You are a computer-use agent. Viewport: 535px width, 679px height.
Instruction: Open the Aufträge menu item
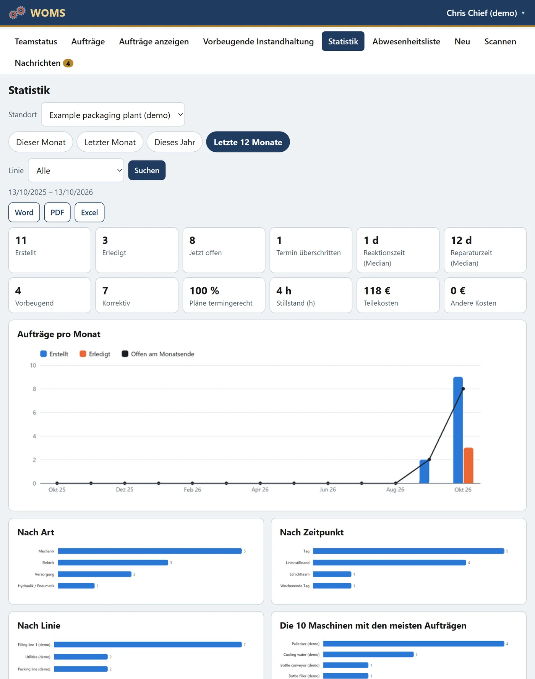(88, 41)
